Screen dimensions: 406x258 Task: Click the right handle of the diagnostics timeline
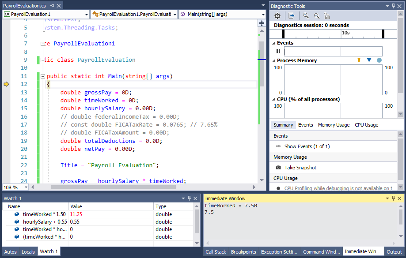click(x=383, y=34)
